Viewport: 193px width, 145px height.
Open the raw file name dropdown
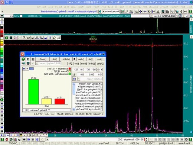tap(151, 16)
